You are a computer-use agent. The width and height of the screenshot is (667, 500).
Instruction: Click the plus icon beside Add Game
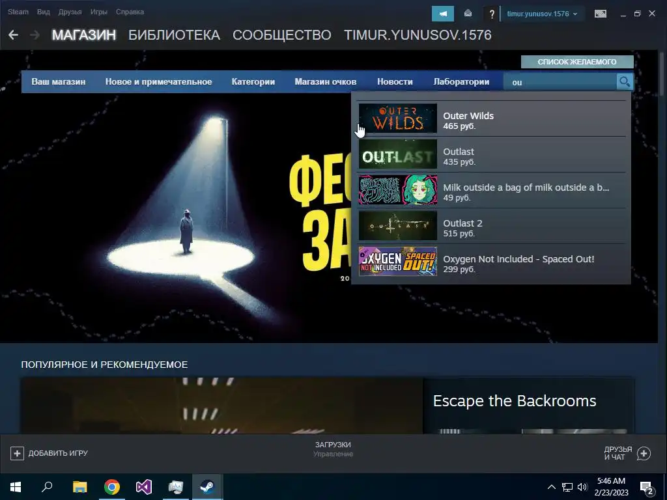(17, 453)
